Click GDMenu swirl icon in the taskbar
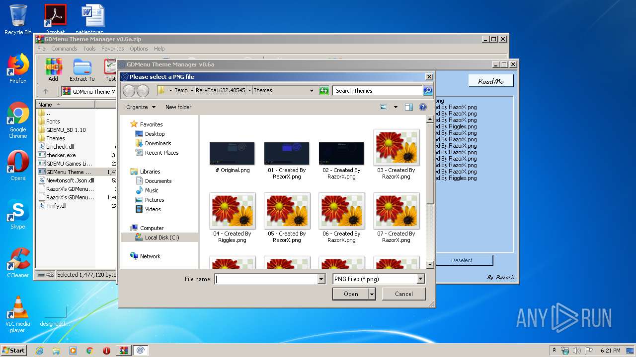636x357 pixels. 140,351
